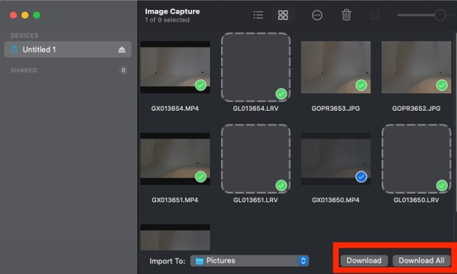The width and height of the screenshot is (457, 274).
Task: Select the GX013654.MP4 thumbnail
Action: point(175,67)
